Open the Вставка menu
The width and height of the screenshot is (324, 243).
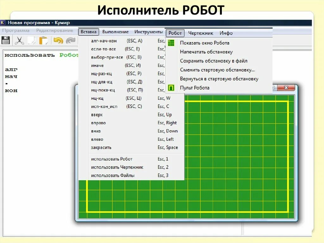[89, 32]
